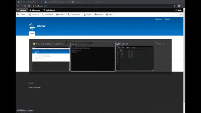This screenshot has height=113, width=201.
Task: Open the Help admin menu
Action: tap(109, 14)
